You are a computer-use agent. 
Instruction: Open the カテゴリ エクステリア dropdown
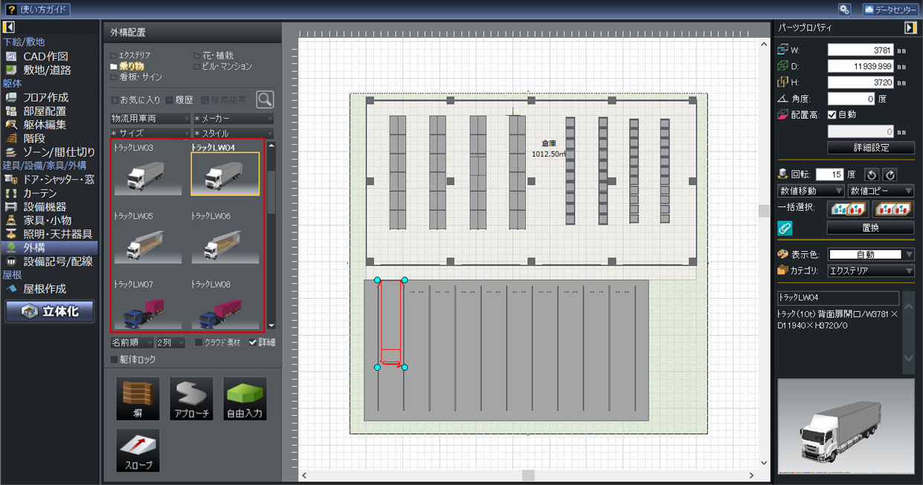pos(870,271)
